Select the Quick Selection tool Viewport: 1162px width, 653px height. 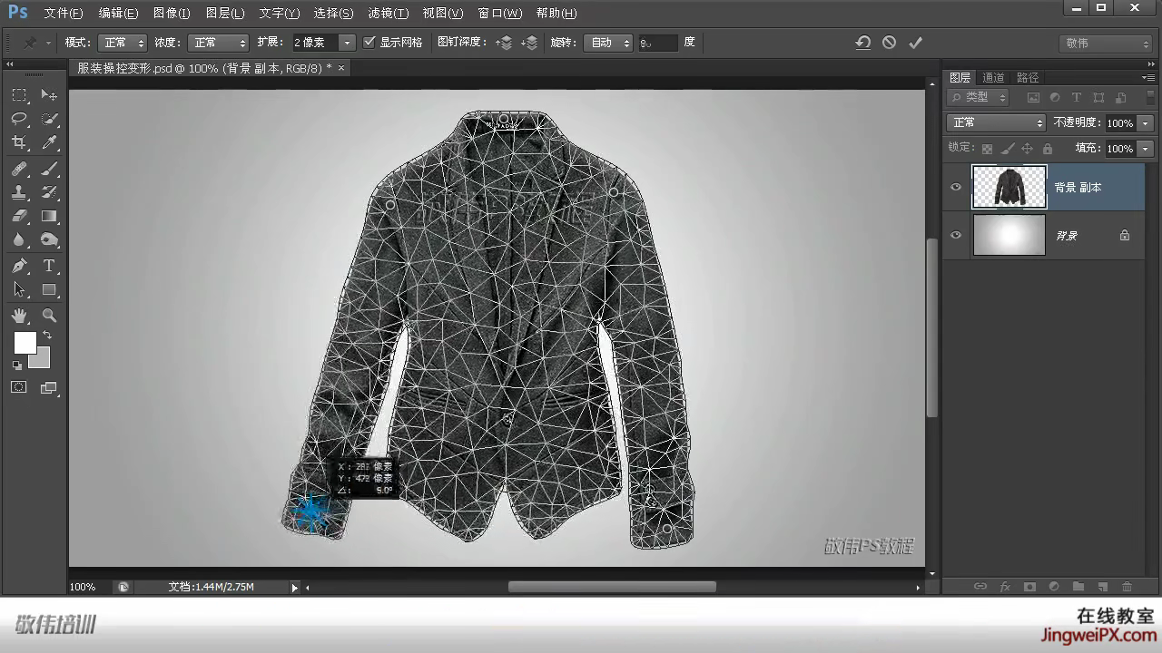click(49, 119)
